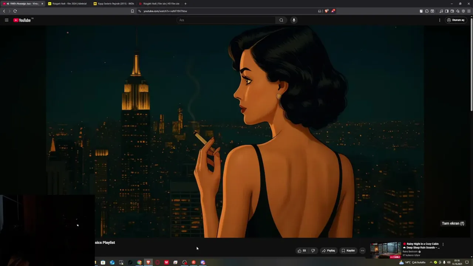Screen dimensions: 473x266
Task: Switch to Kayıp Seslerin Peşinde IMDb tab
Action: click(114, 4)
